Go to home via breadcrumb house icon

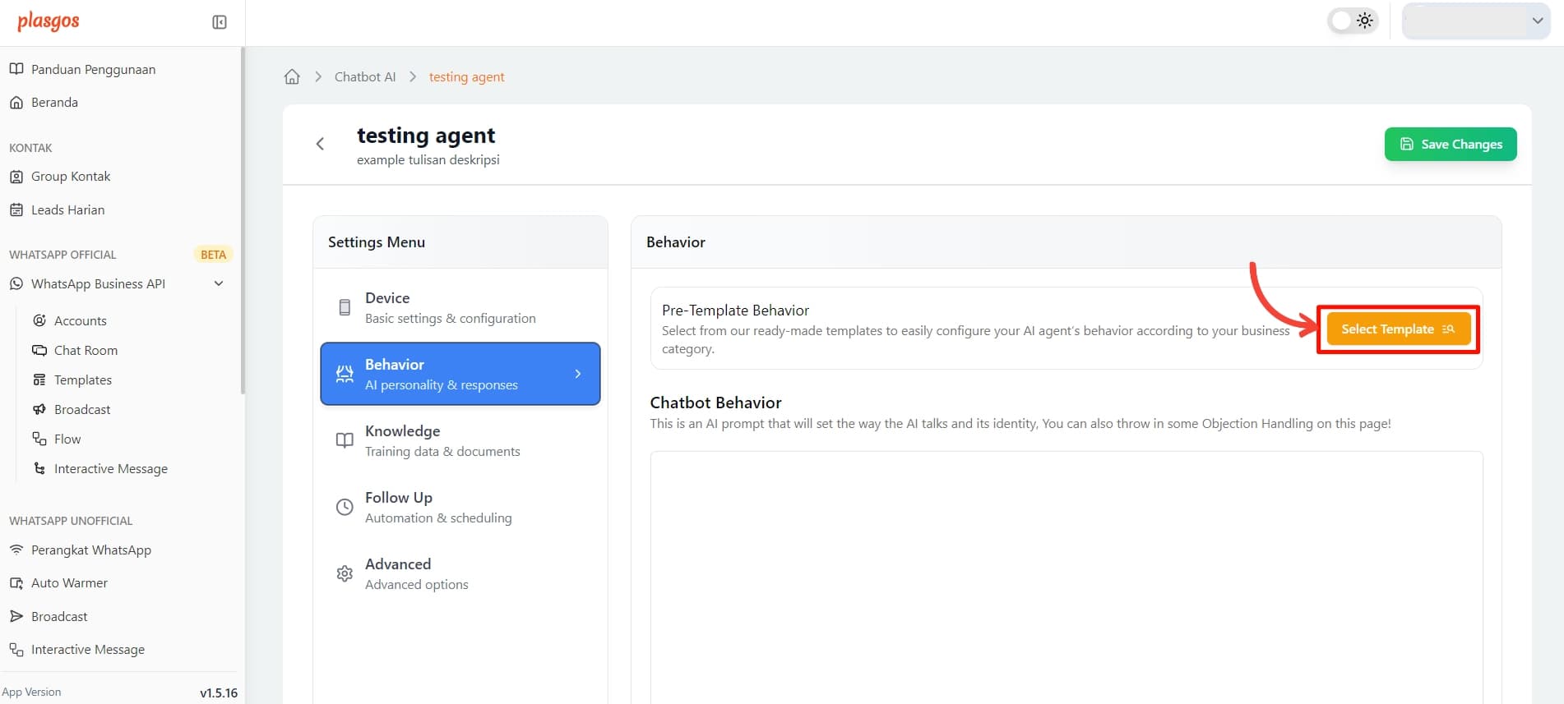[292, 76]
